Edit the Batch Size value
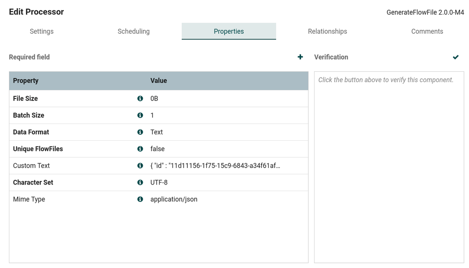 (153, 115)
